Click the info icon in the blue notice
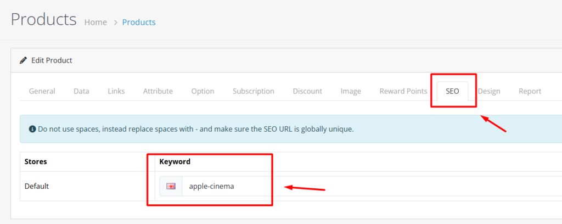Screen dimensions: 562x224 coord(32,128)
